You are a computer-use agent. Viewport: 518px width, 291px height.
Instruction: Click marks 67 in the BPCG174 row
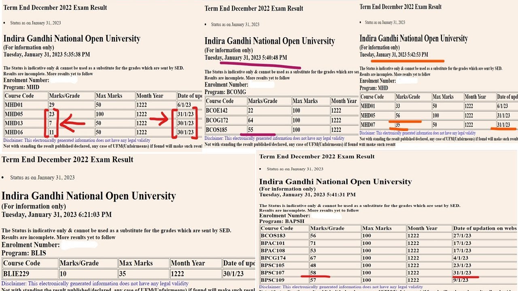coord(313,258)
